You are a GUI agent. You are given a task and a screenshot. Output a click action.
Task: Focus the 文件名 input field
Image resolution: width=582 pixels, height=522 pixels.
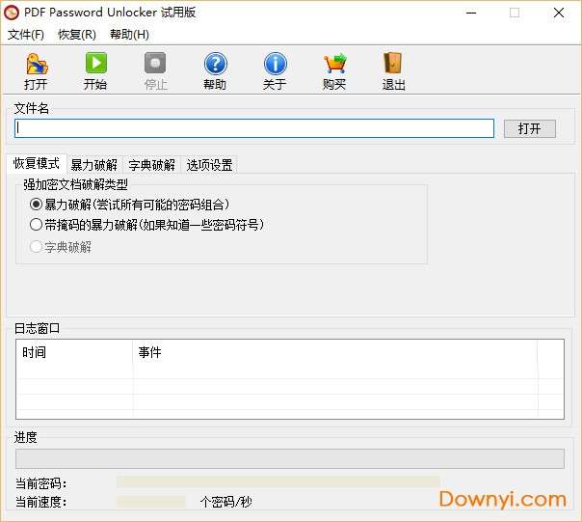254,128
